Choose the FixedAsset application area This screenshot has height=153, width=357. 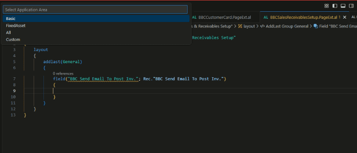pos(96,26)
